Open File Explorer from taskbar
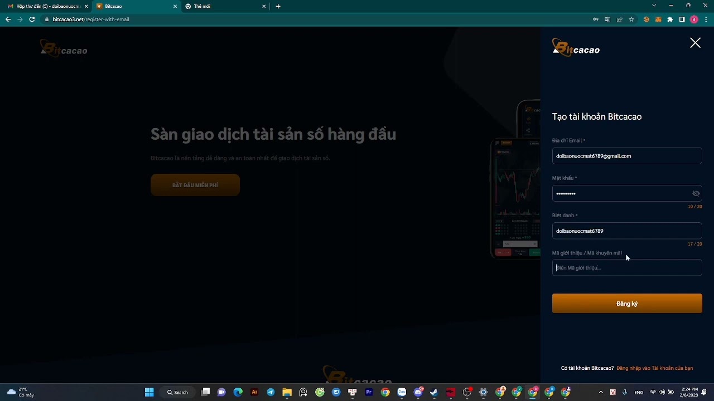 click(x=287, y=392)
